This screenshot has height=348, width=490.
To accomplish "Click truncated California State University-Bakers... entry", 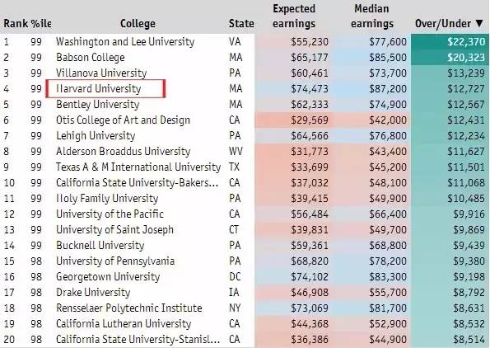I will [x=138, y=182].
